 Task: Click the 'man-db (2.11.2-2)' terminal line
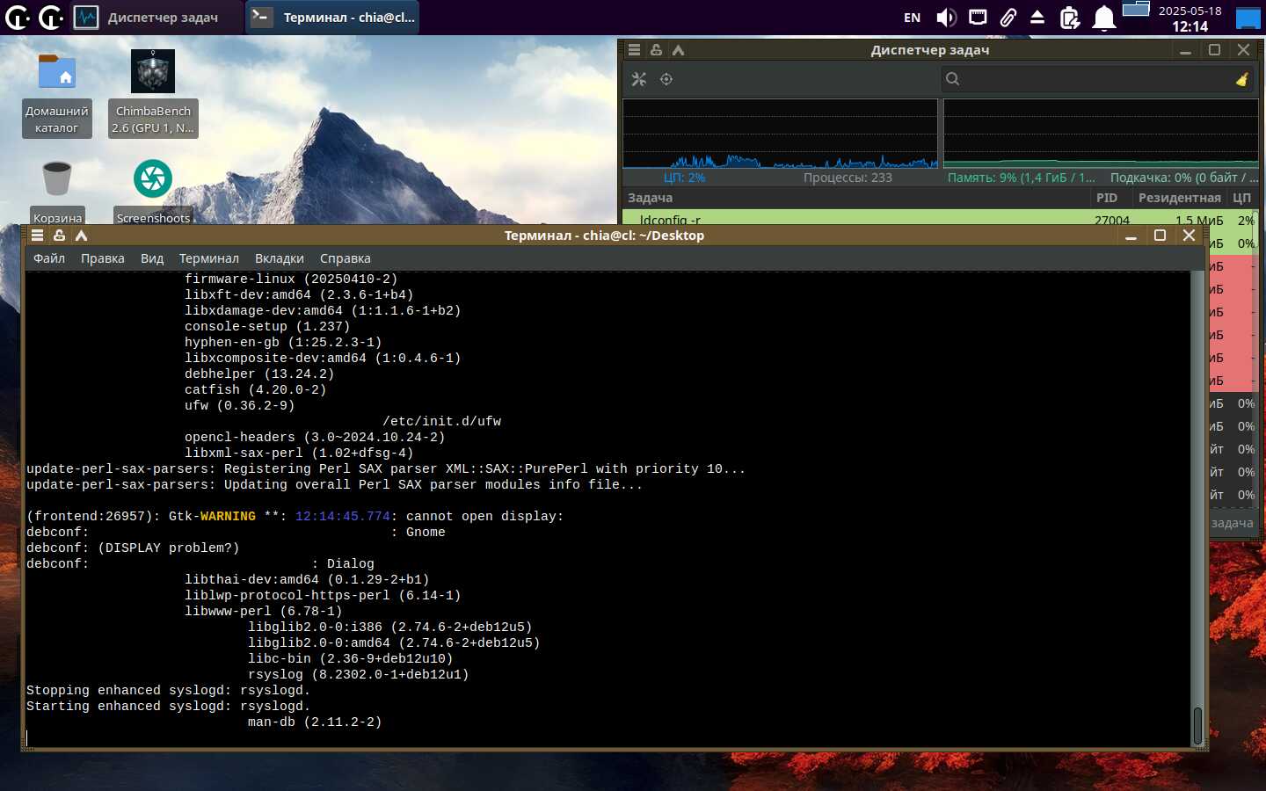pyautogui.click(x=315, y=722)
